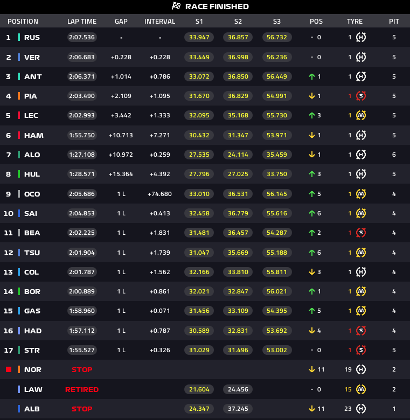Click HUL sector 3 time 33.750
The image size is (410, 420).
pyautogui.click(x=276, y=174)
